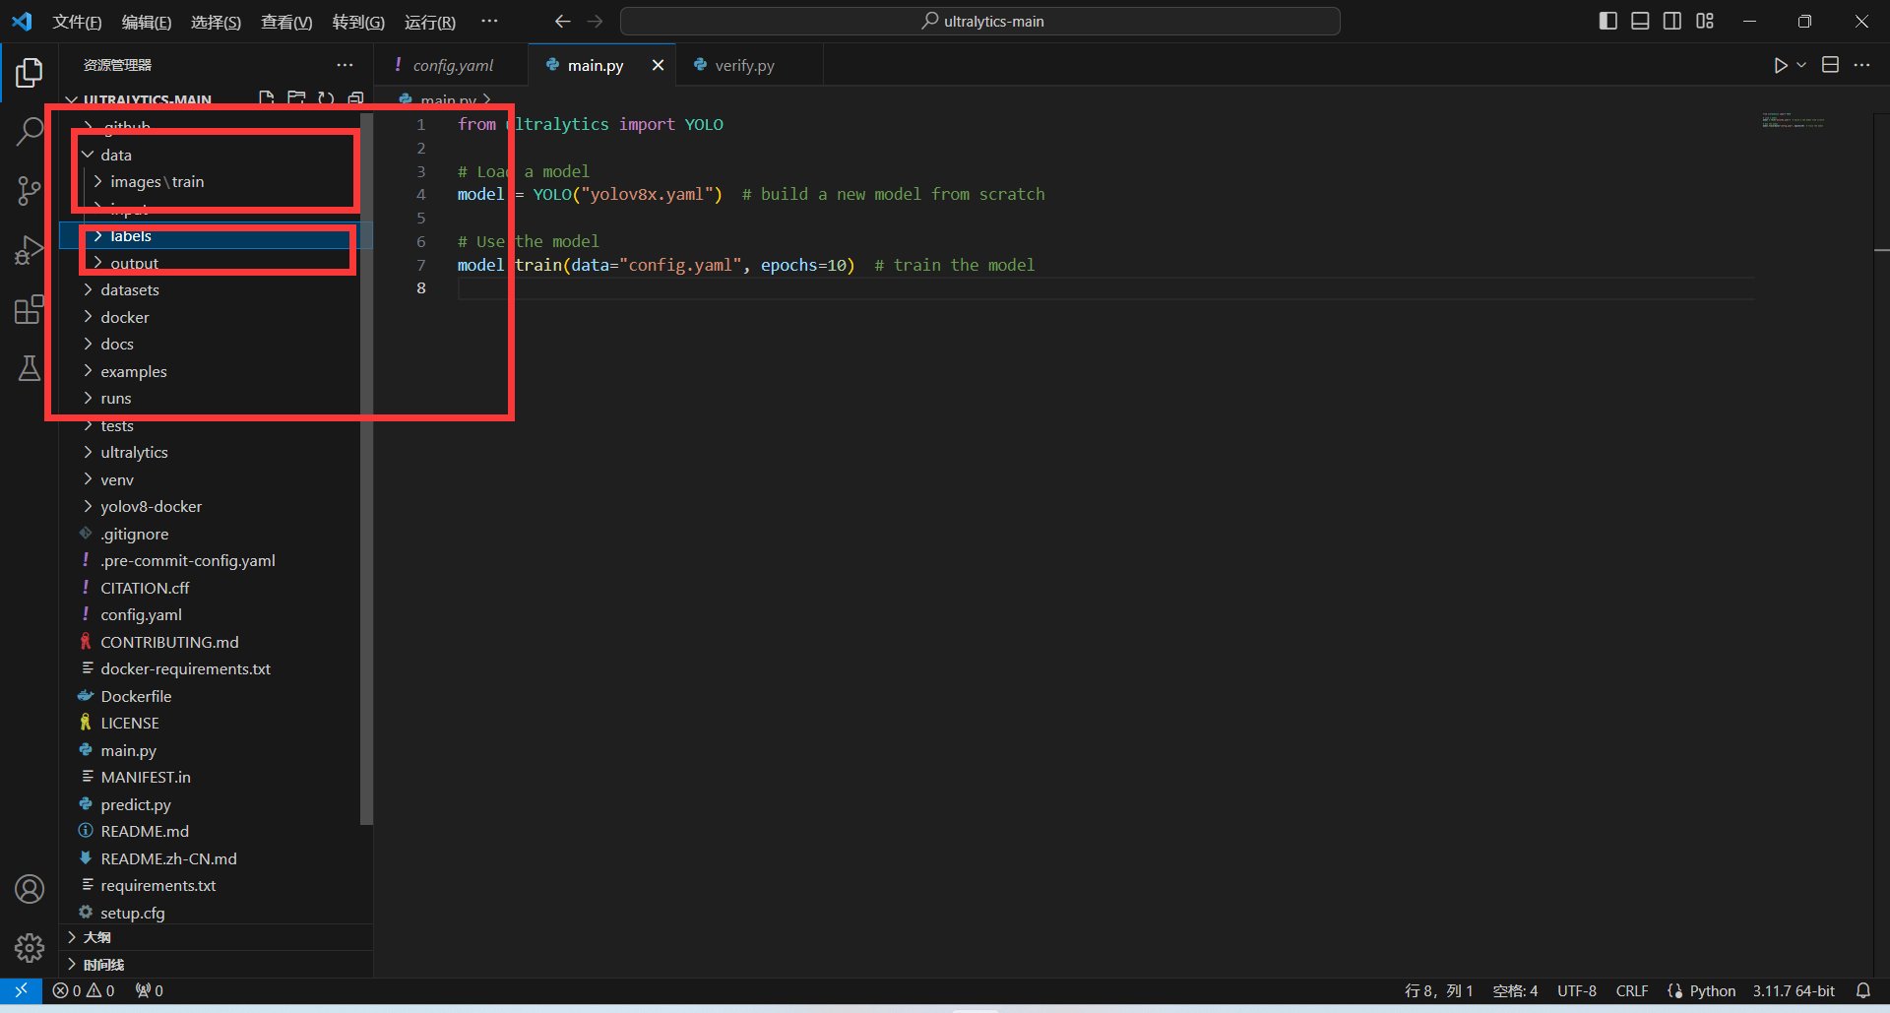Toggle the primary side bar
The image size is (1890, 1013).
click(1608, 21)
